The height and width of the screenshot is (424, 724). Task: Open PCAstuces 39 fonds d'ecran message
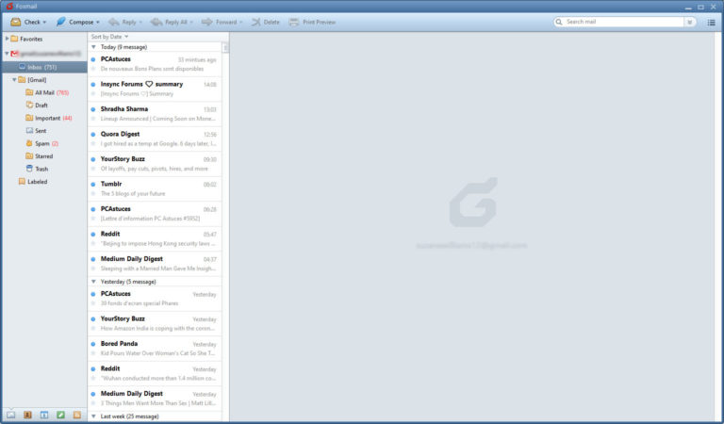(x=155, y=299)
